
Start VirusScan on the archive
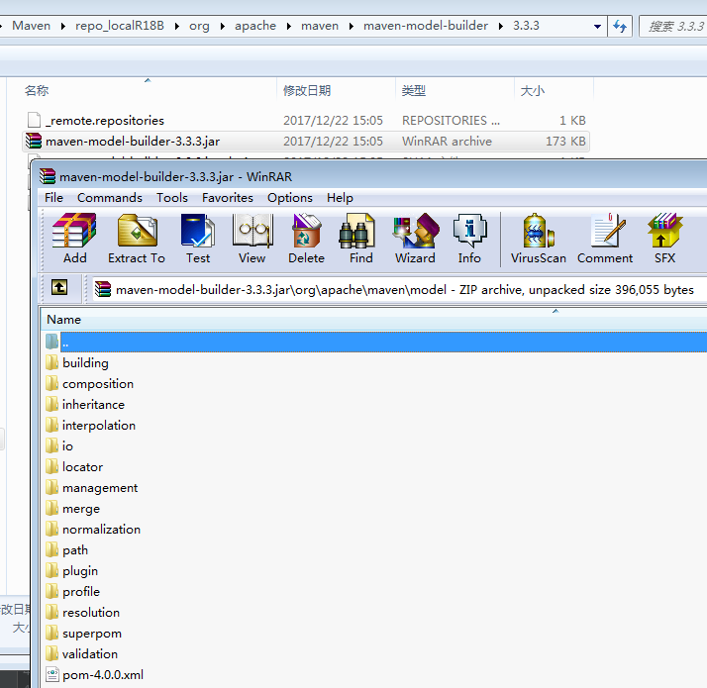(538, 238)
